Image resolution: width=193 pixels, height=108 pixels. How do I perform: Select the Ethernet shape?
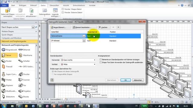point(24,50)
